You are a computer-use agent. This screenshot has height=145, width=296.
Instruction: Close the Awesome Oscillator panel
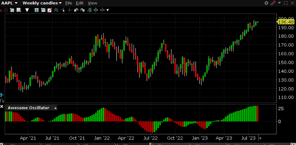(2, 106)
